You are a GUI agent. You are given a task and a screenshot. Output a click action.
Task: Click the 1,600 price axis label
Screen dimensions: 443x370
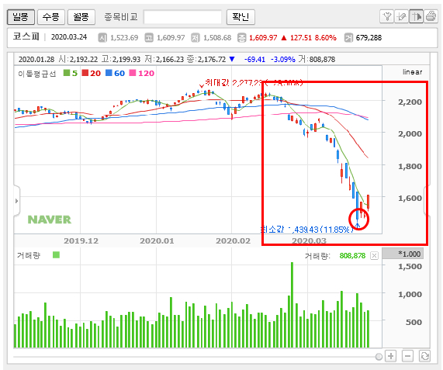pyautogui.click(x=410, y=199)
